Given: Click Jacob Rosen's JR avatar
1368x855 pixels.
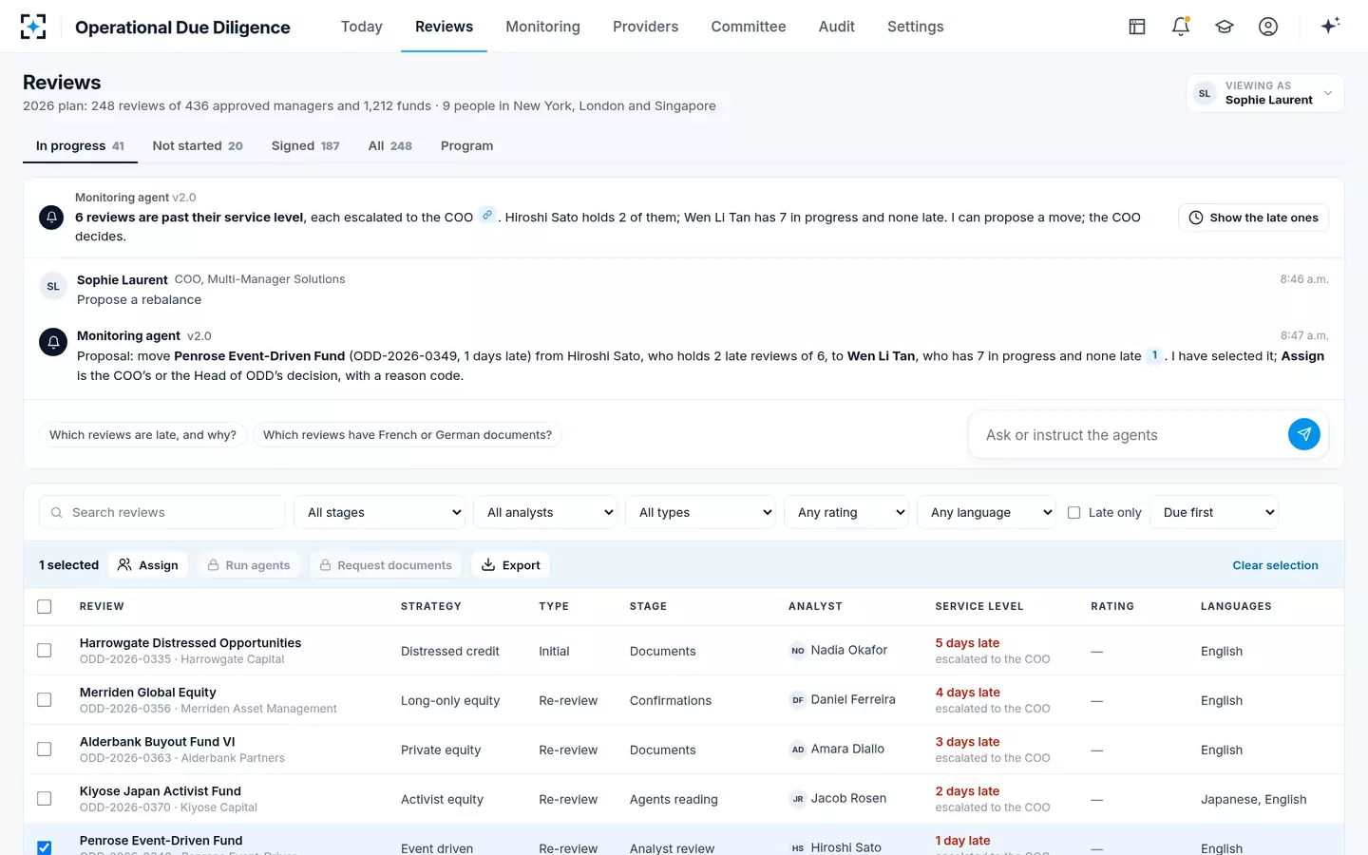Looking at the screenshot, I should [798, 799].
